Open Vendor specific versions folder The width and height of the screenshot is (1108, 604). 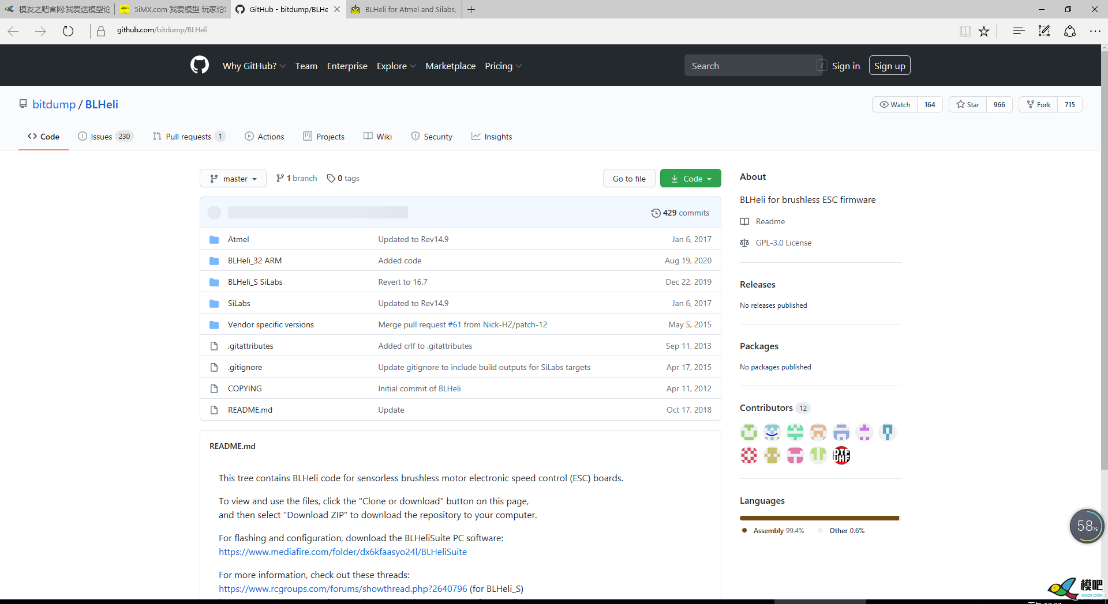271,324
